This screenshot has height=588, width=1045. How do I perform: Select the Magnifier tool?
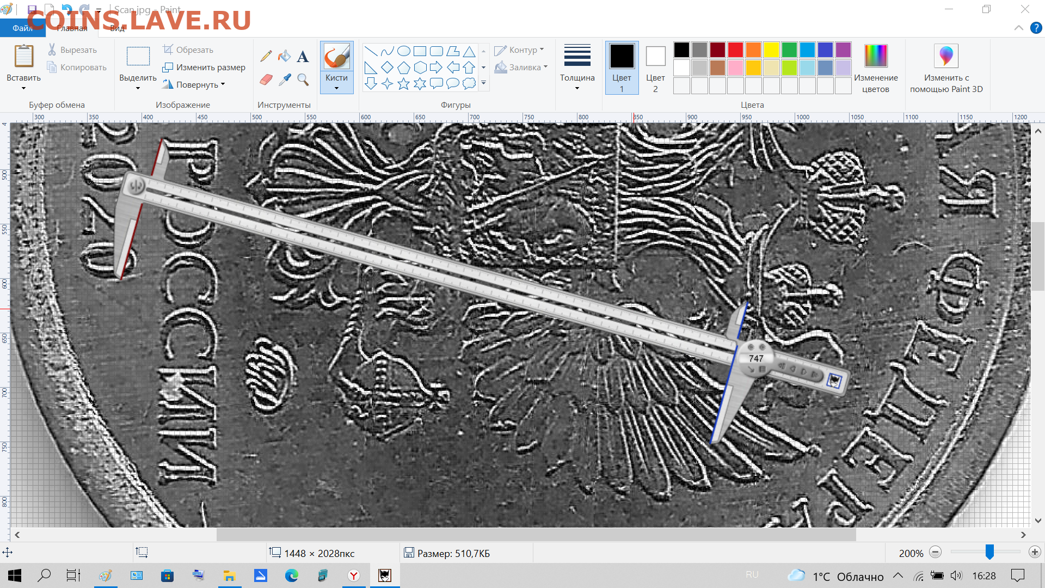[303, 79]
